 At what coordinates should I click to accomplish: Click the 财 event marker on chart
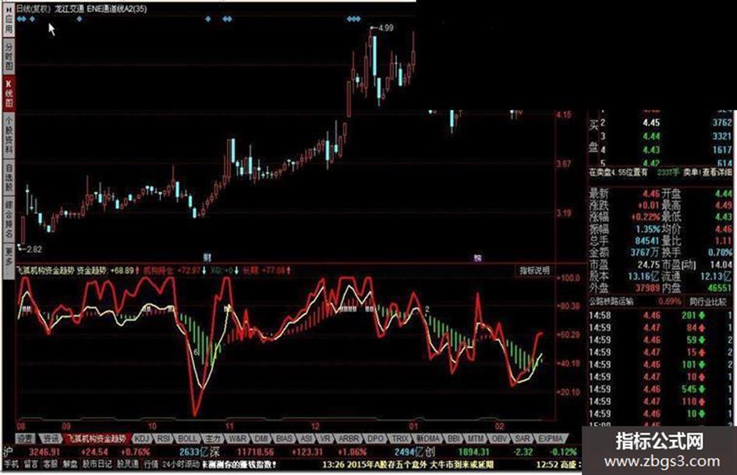click(x=207, y=257)
